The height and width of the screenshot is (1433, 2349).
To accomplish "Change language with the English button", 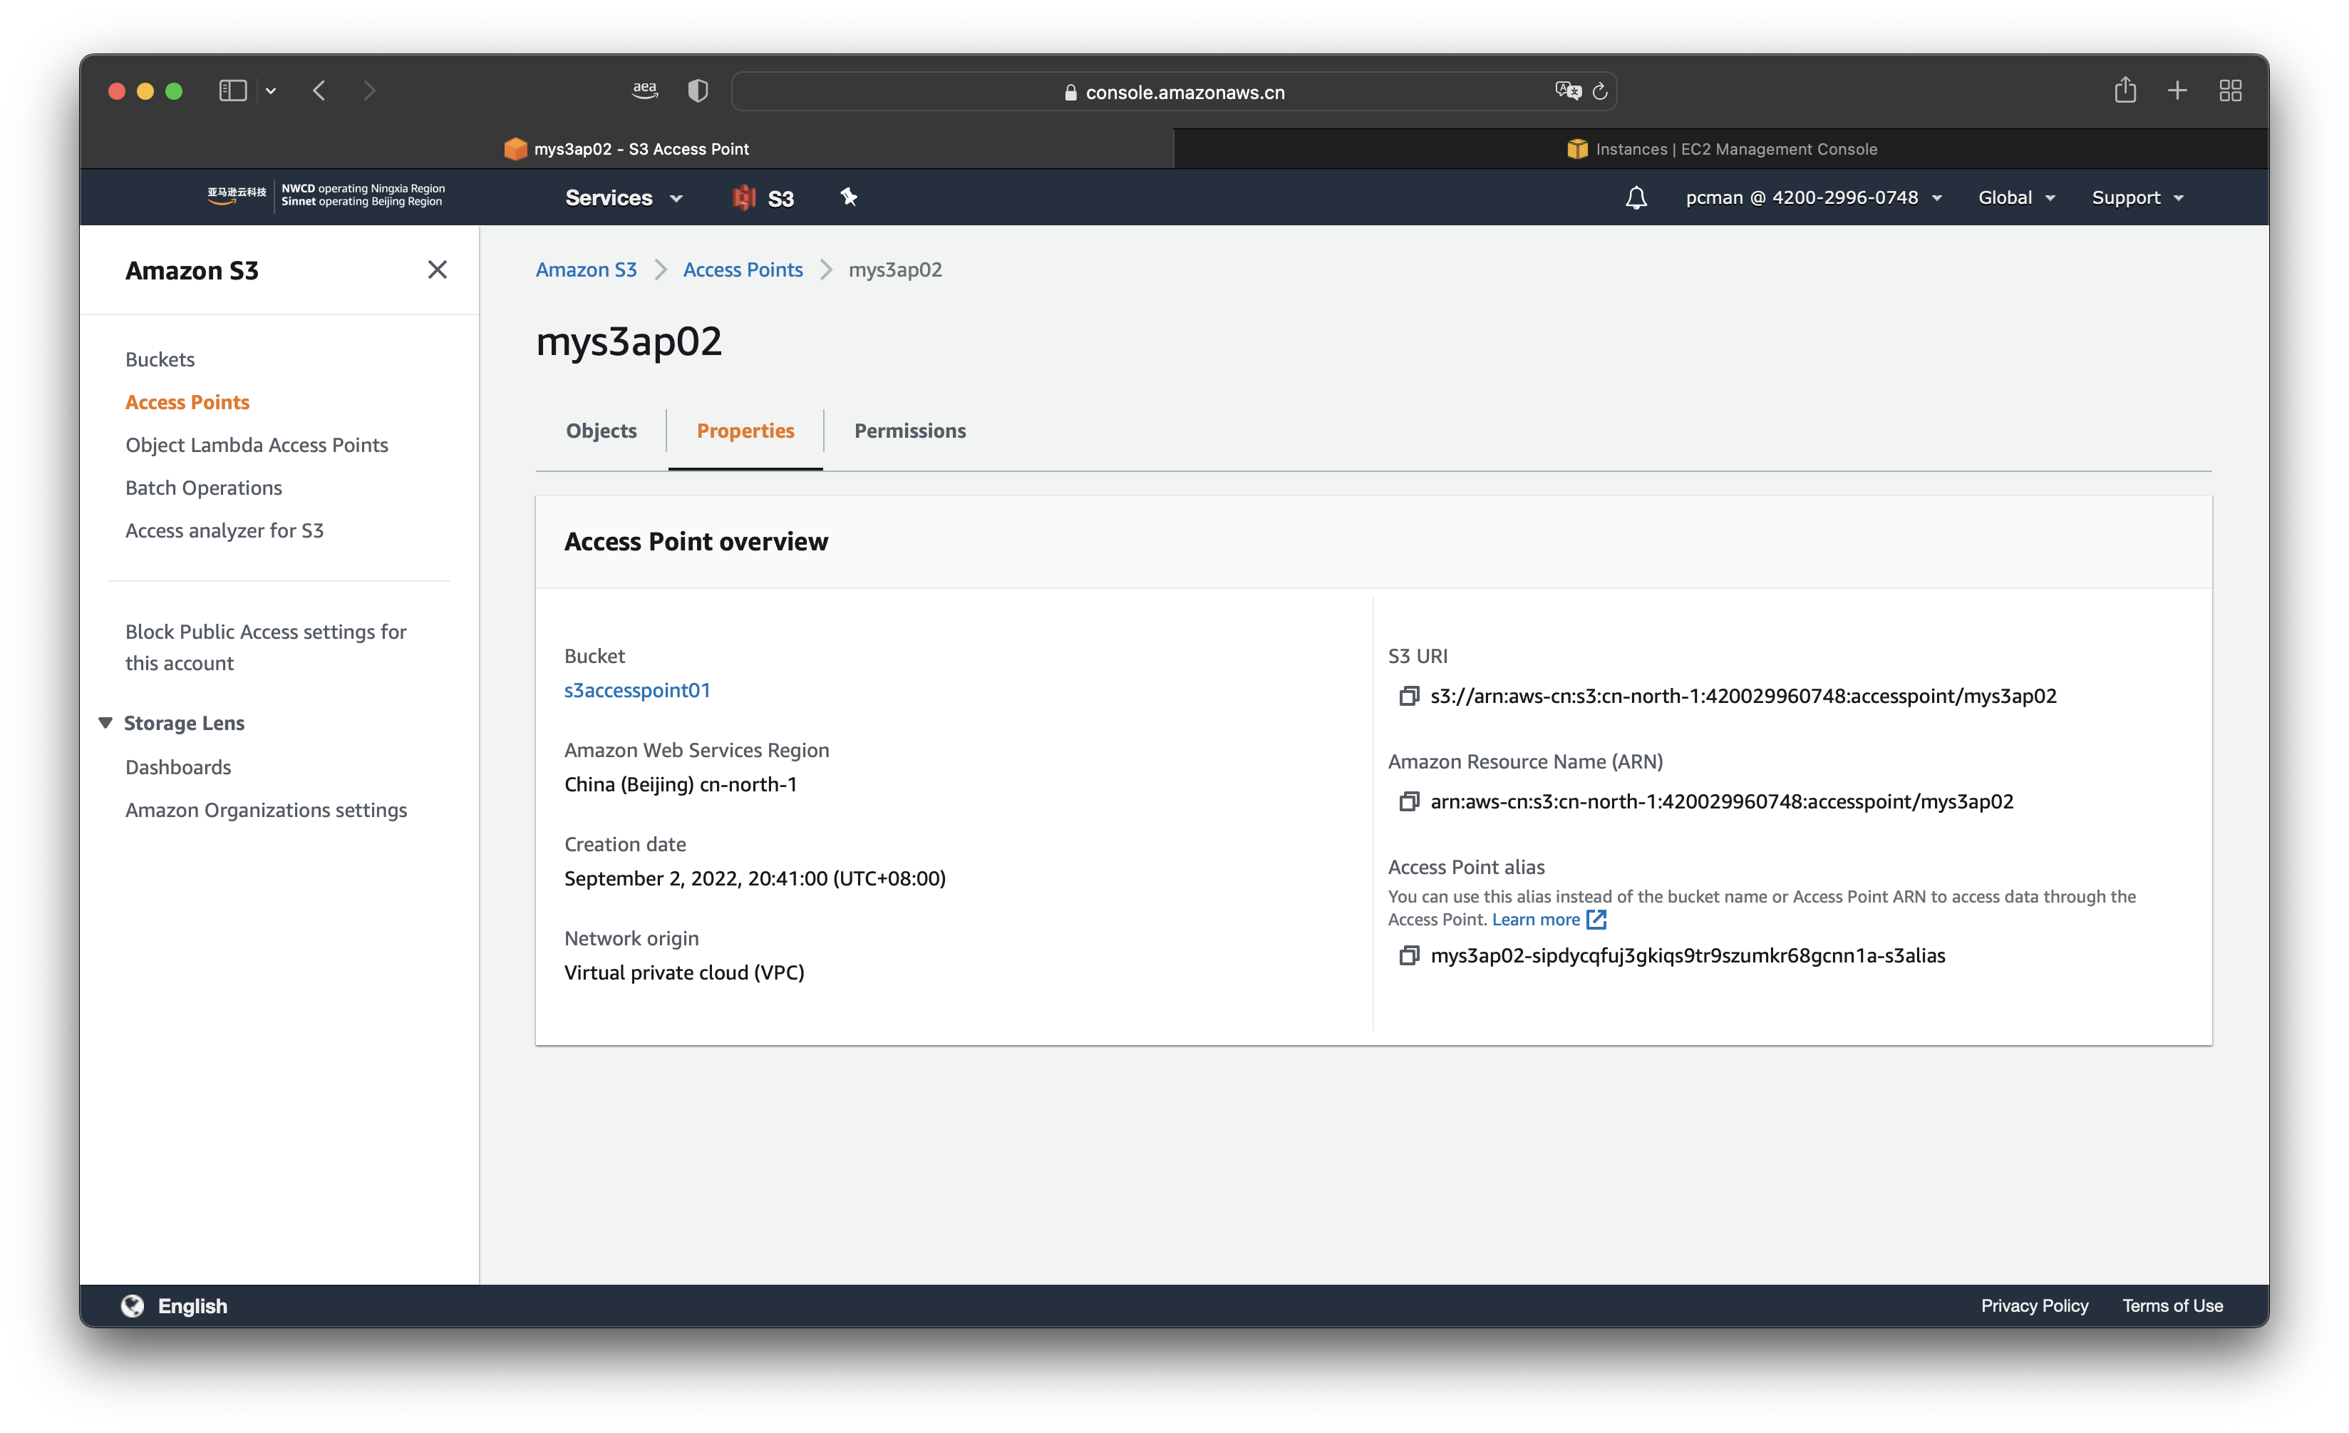I will (x=192, y=1305).
